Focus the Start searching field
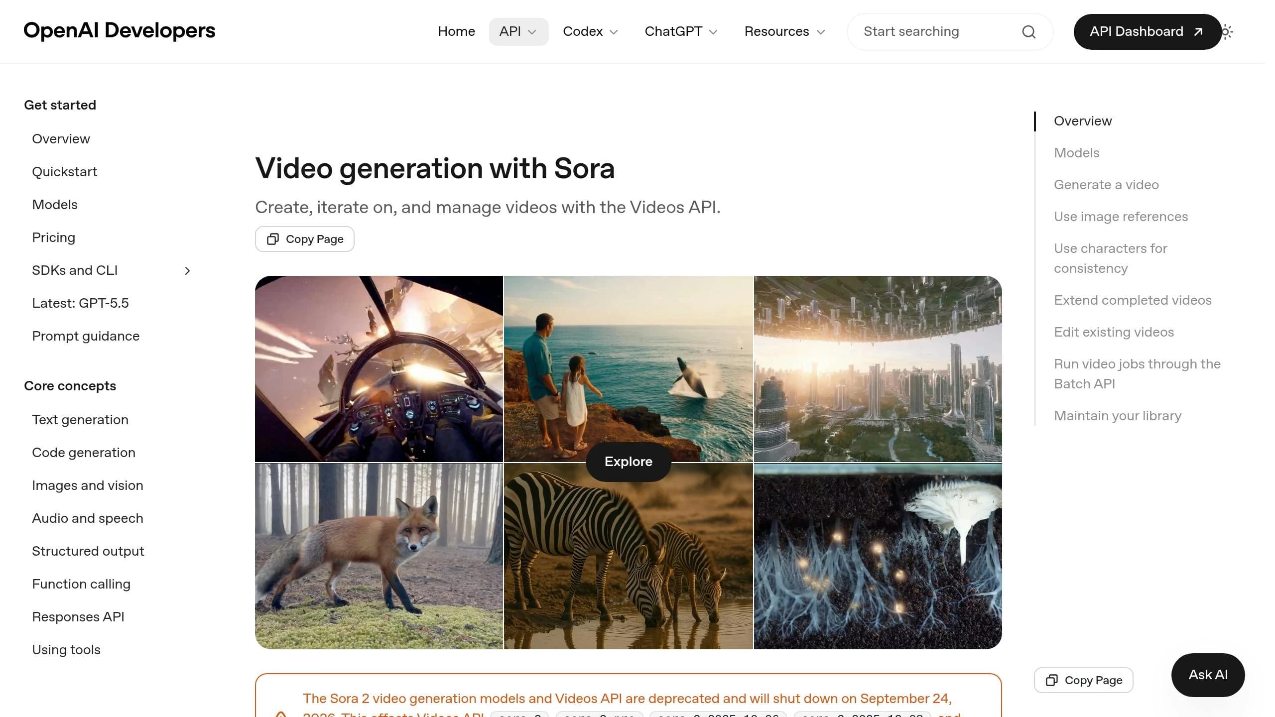The width and height of the screenshot is (1275, 717). coord(950,32)
